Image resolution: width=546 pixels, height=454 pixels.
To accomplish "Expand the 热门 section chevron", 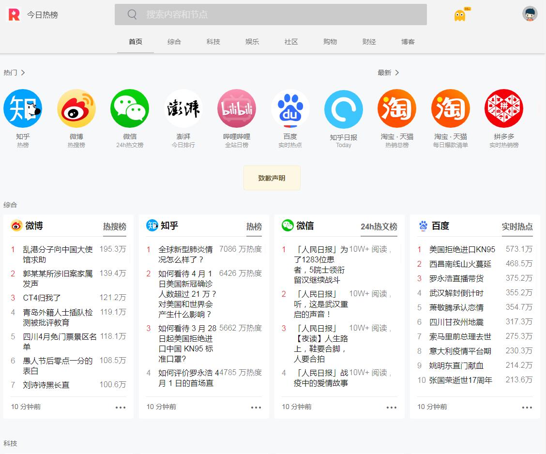I will click(x=23, y=73).
